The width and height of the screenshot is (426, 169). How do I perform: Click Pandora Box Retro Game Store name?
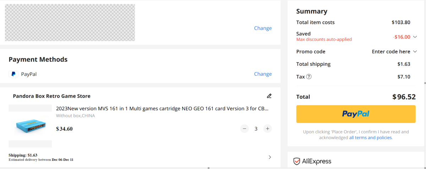[51, 96]
